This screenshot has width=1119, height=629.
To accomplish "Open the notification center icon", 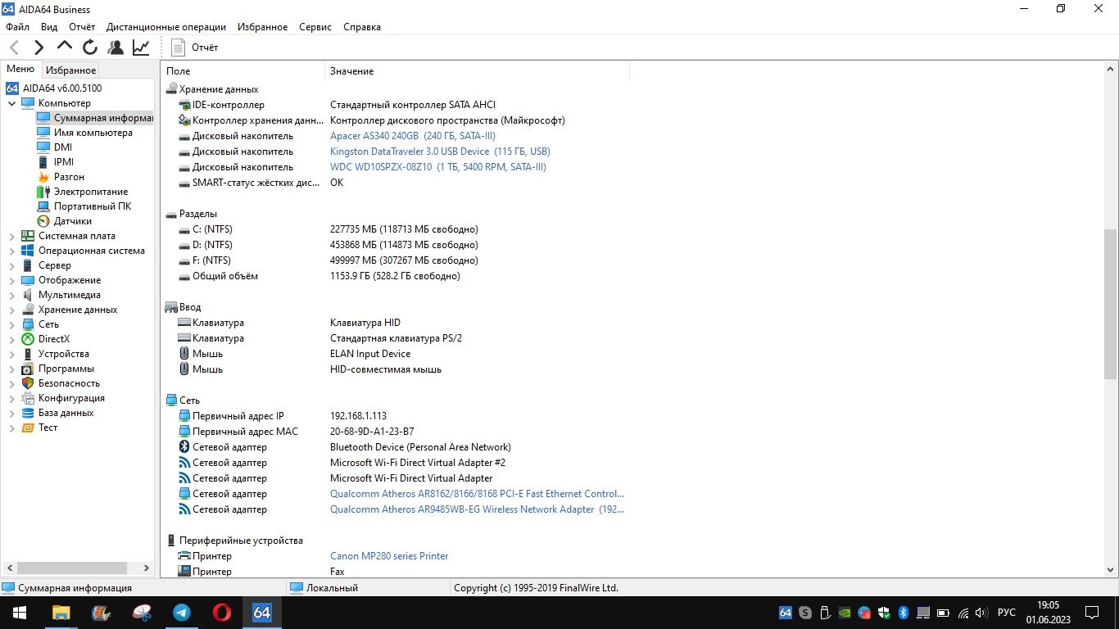I will pyautogui.click(x=1092, y=613).
